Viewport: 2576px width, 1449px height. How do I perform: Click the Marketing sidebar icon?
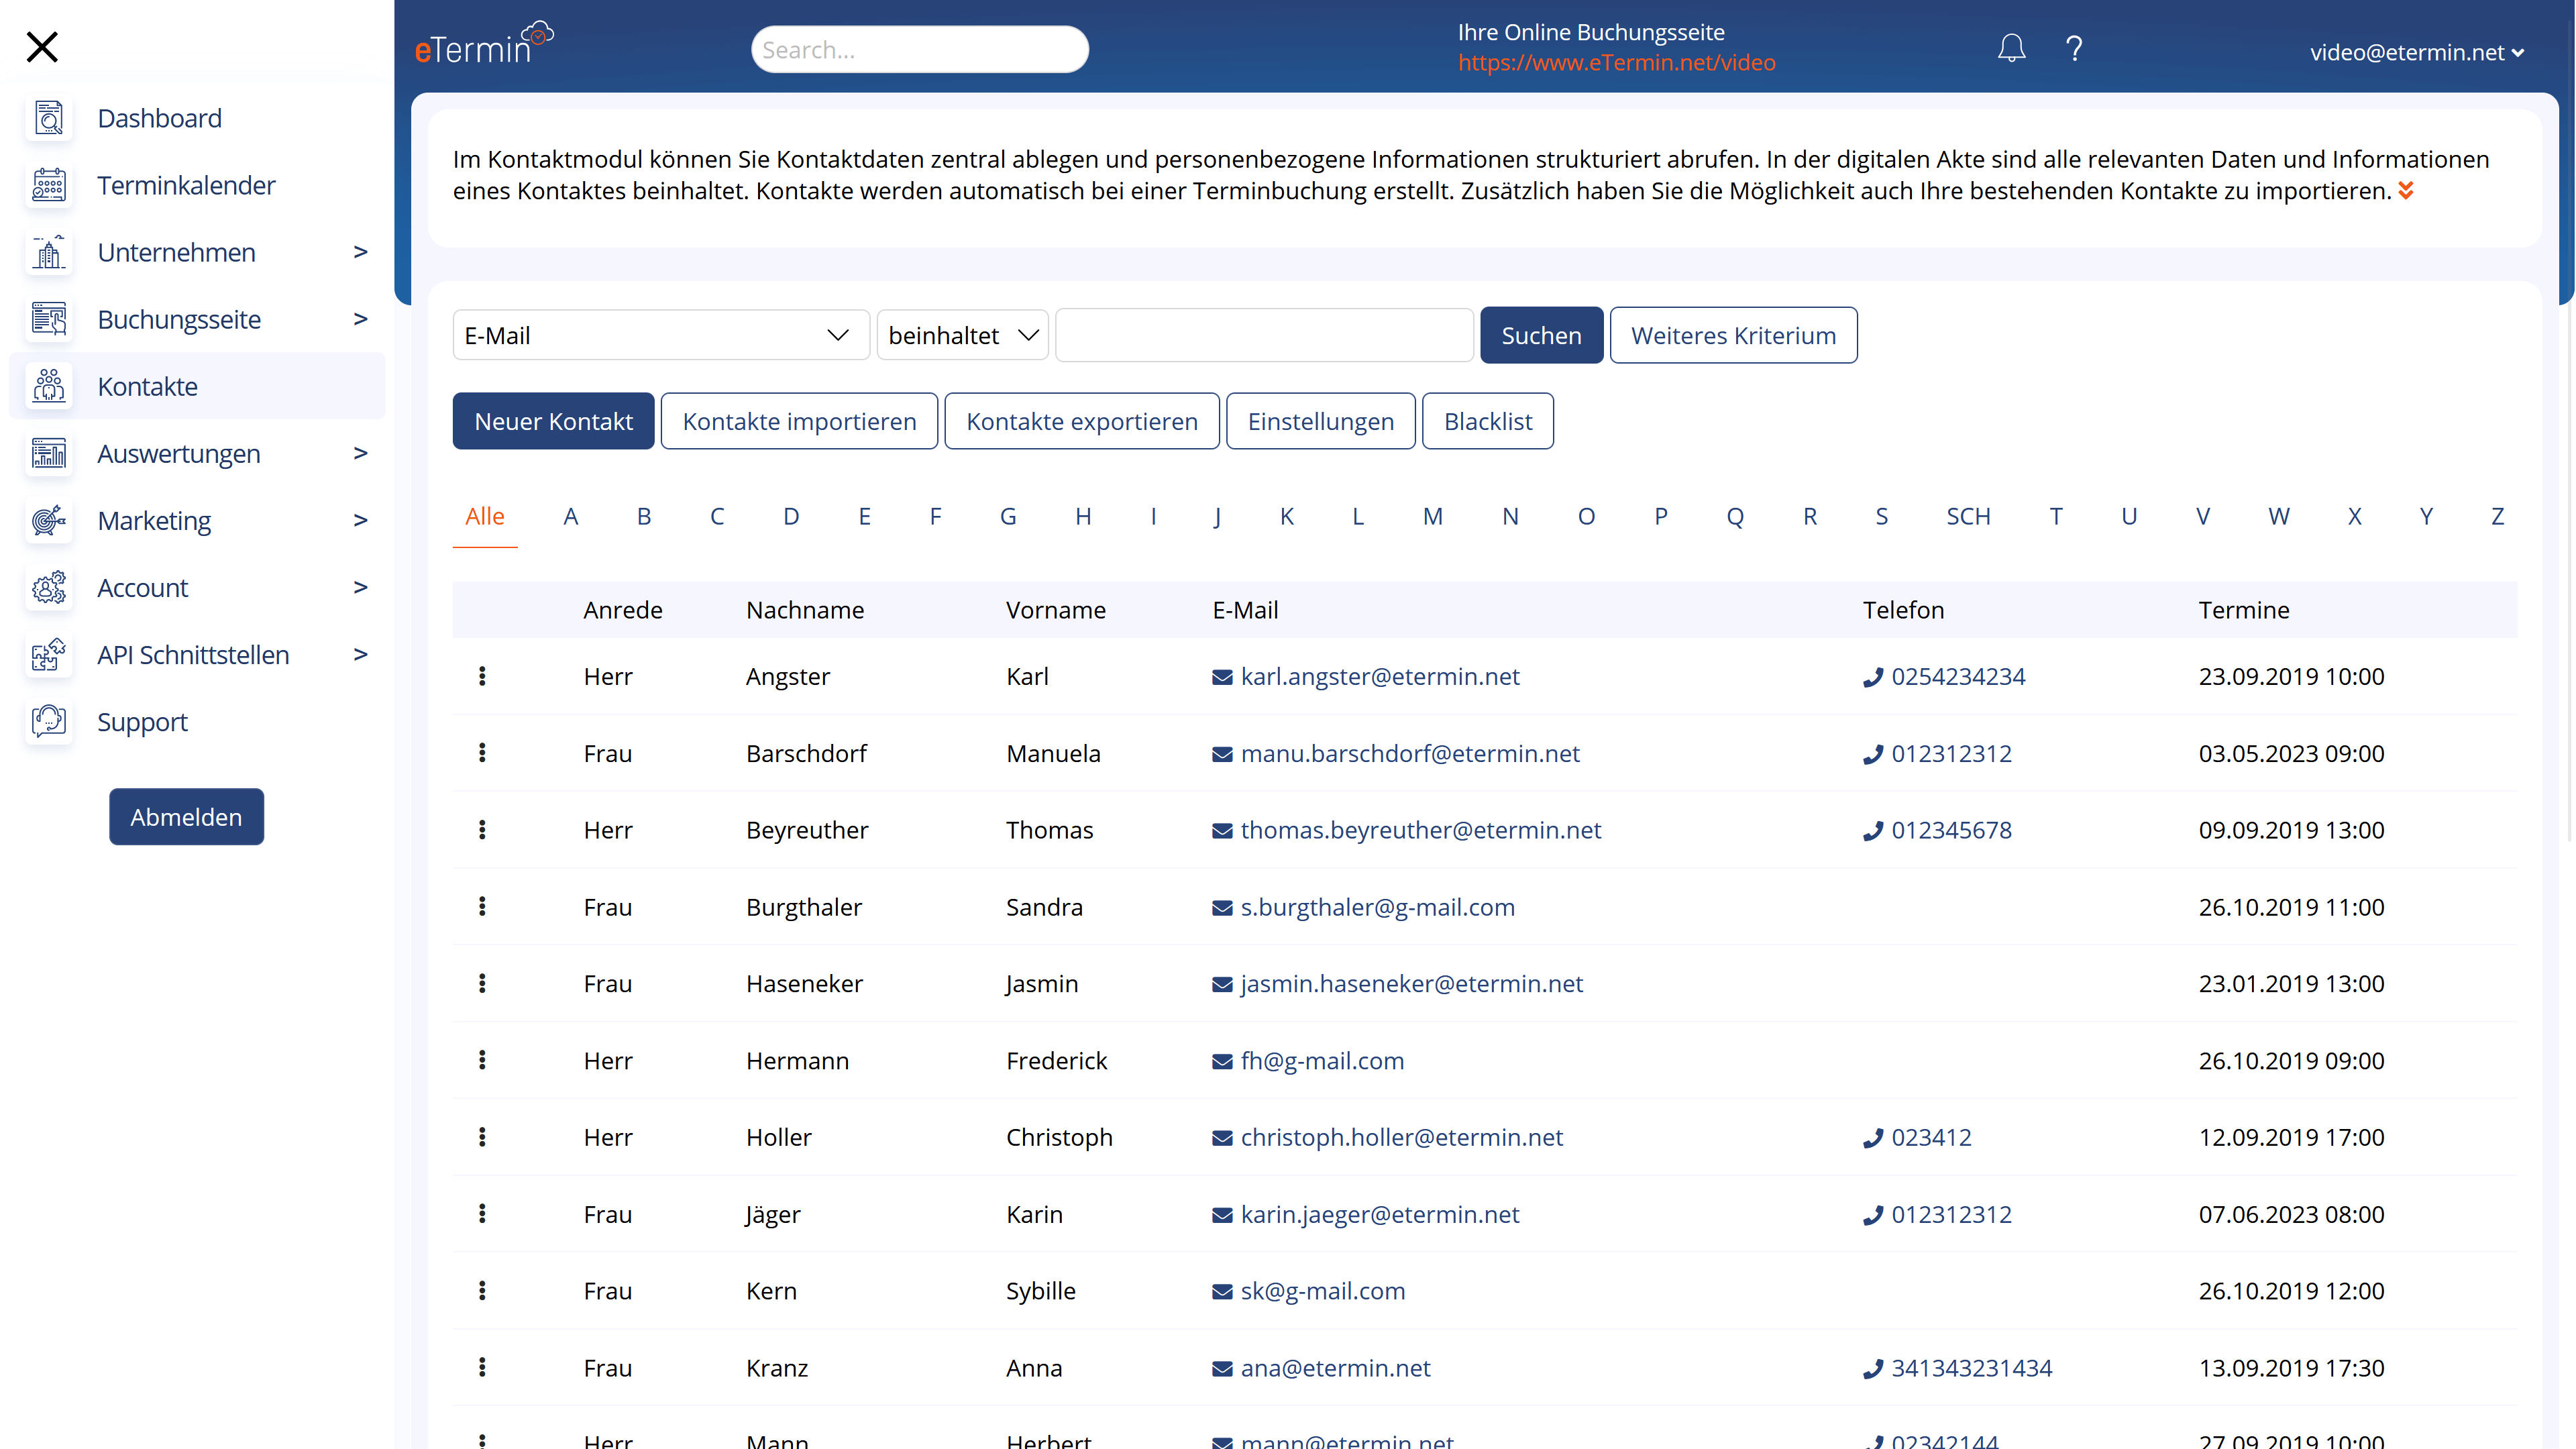tap(48, 520)
